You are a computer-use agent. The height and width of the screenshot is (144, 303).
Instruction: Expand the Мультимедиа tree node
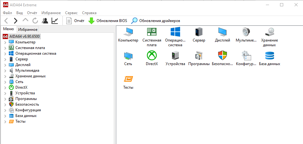click(5, 70)
